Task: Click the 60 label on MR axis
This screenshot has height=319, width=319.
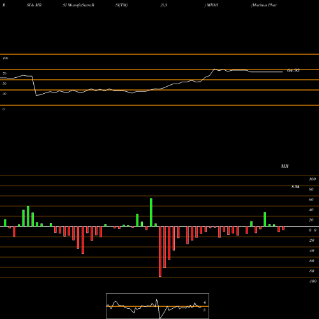Action: click(x=311, y=200)
